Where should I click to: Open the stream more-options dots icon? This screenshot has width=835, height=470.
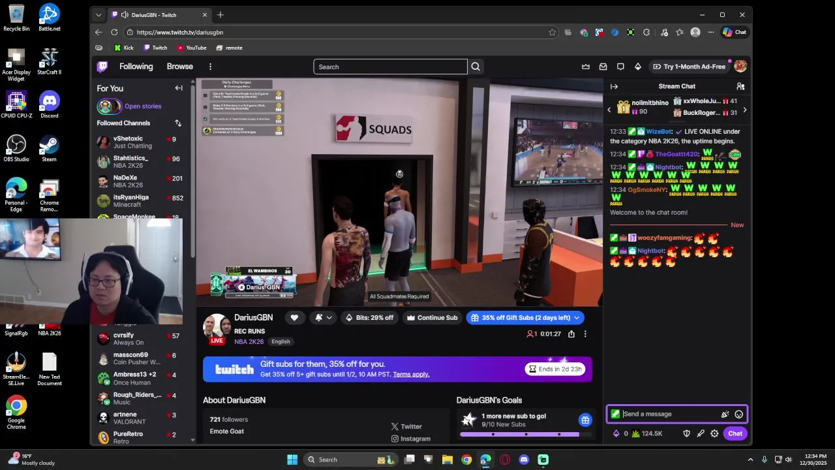(x=585, y=334)
